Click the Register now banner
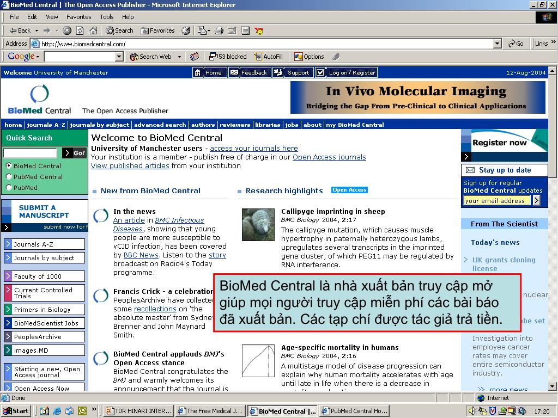This screenshot has height=418, width=558. pyautogui.click(x=504, y=145)
